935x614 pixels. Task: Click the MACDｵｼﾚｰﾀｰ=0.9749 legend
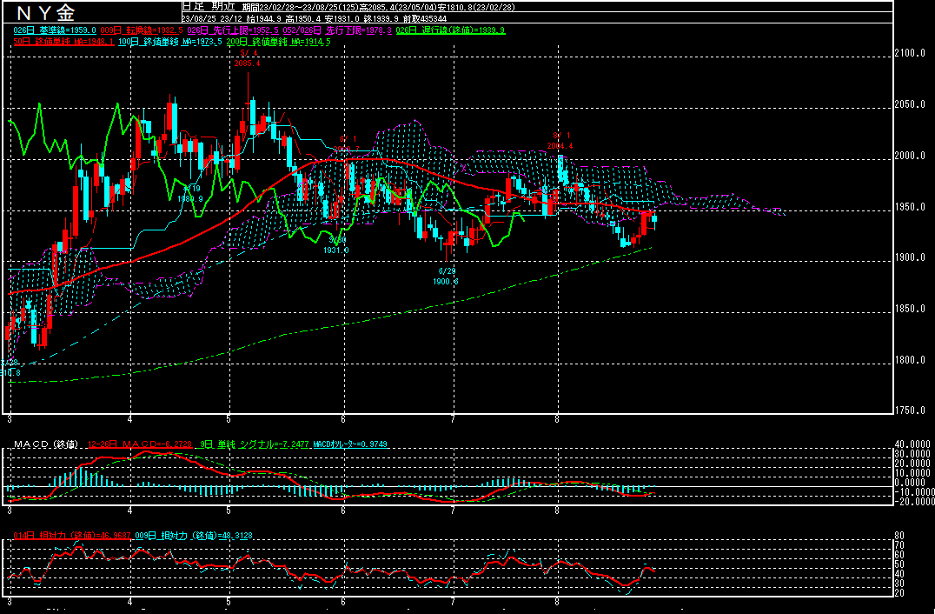click(x=351, y=444)
